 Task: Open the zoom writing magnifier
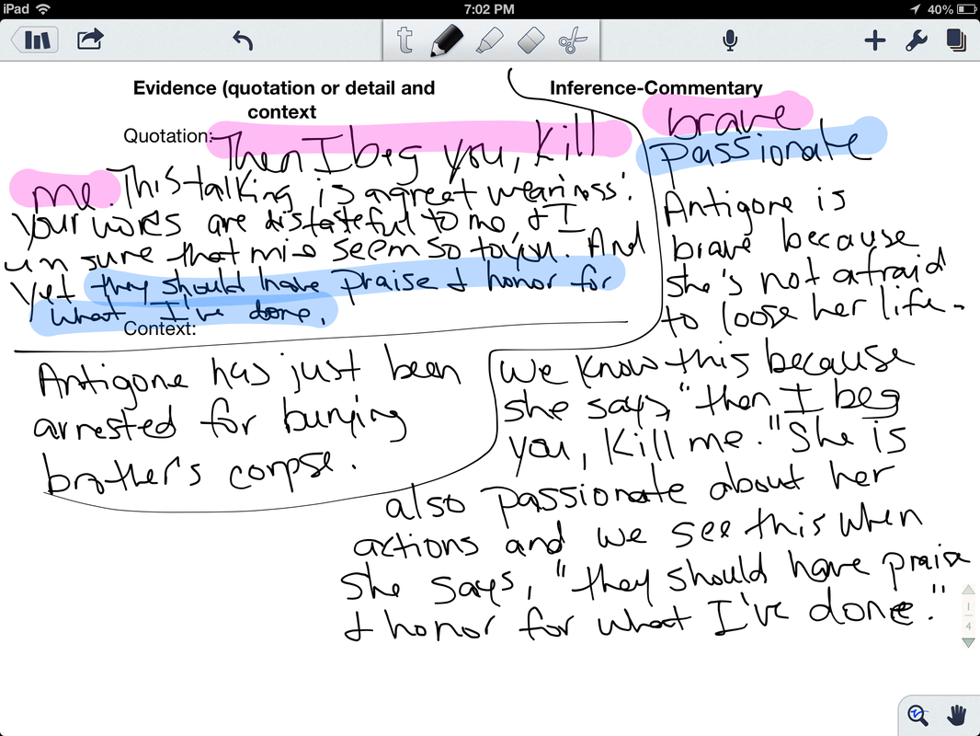pyautogui.click(x=917, y=715)
